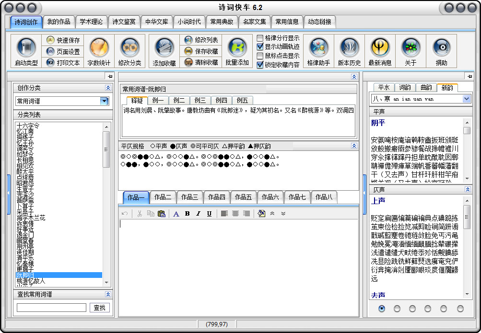The width and height of the screenshot is (481, 333).
Task: Toggle bold formatting
Action: tap(187, 214)
